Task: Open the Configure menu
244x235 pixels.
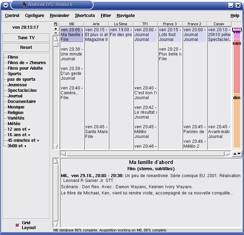Action: [x=35, y=16]
